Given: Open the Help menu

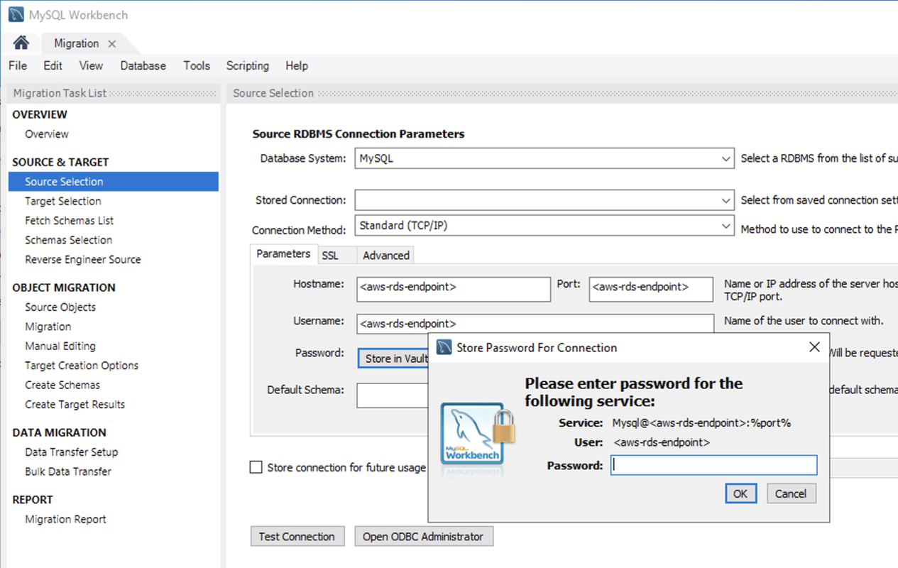Looking at the screenshot, I should [x=297, y=65].
